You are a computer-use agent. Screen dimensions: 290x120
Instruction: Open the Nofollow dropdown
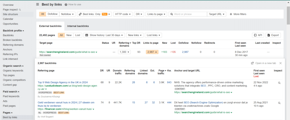coord(67,14)
